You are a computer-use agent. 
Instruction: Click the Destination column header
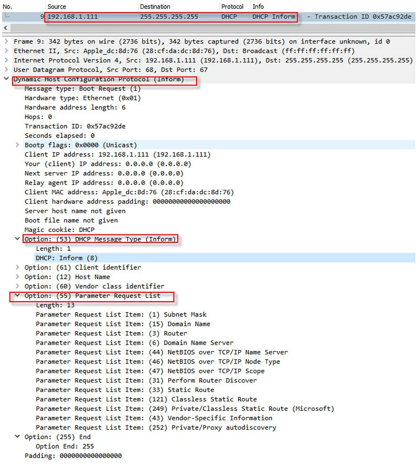click(x=155, y=7)
